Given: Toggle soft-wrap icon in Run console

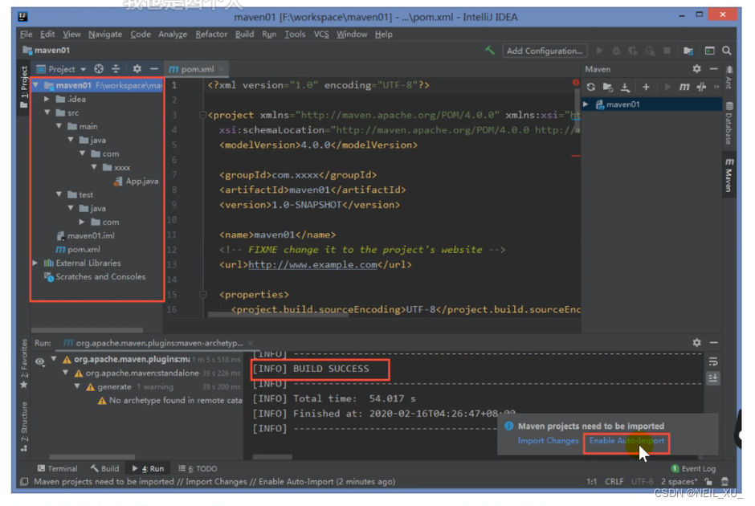Looking at the screenshot, I should point(713,362).
